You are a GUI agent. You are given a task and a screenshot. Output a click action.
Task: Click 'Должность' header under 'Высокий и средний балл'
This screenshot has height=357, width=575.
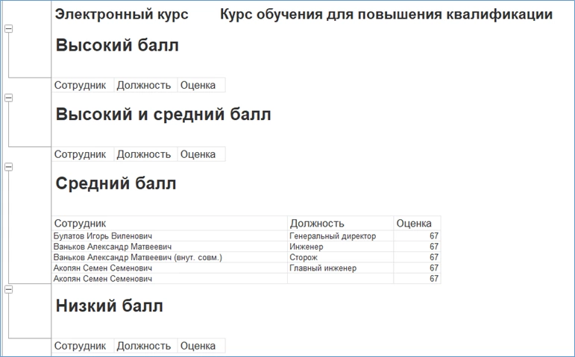tap(145, 154)
